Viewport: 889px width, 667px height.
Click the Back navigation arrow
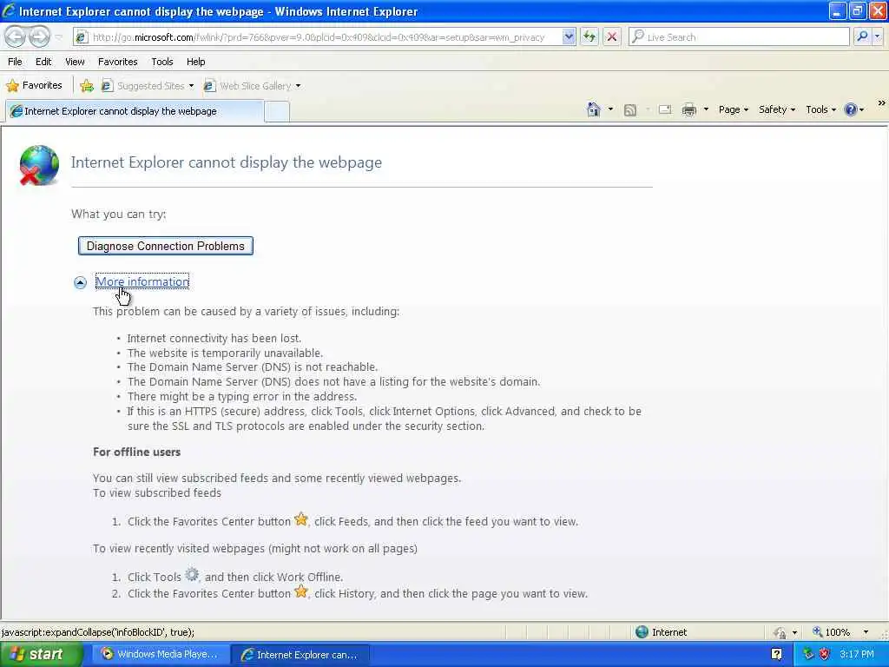point(16,36)
